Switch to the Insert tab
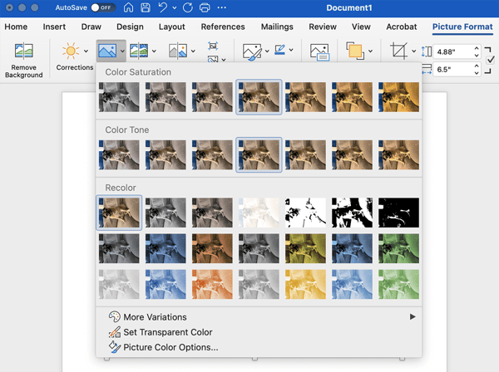The width and height of the screenshot is (499, 372). [x=54, y=27]
